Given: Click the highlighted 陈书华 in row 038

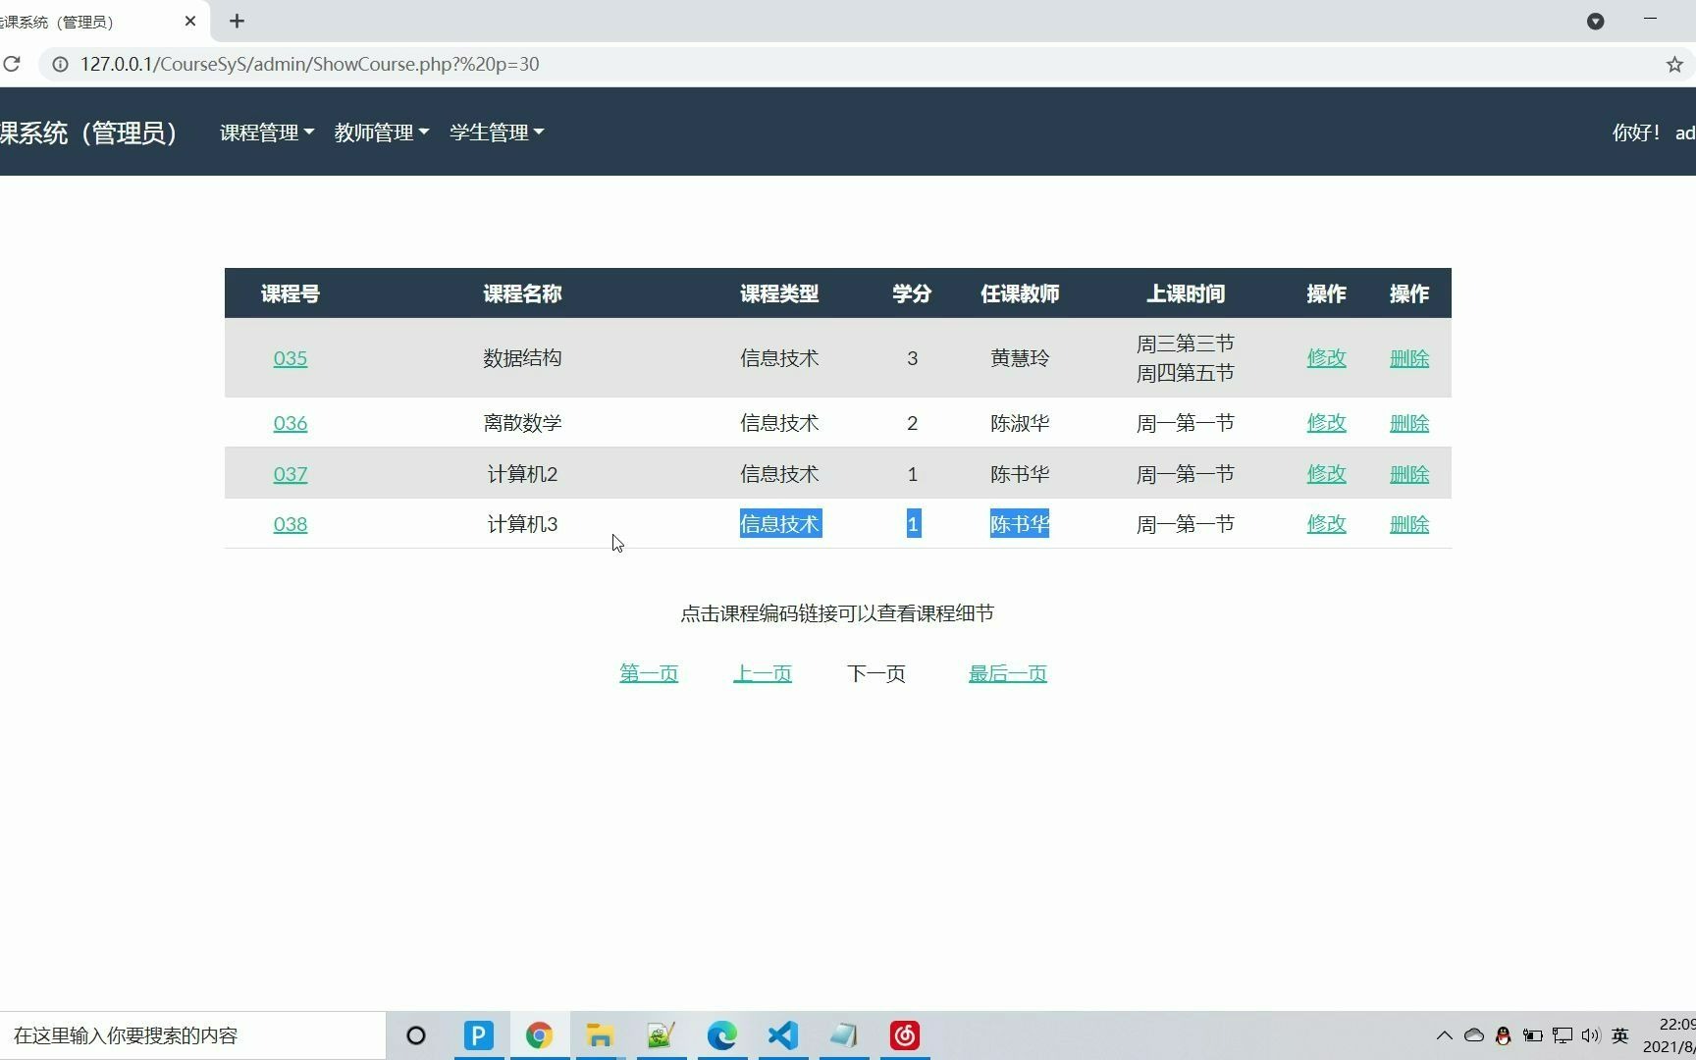Looking at the screenshot, I should 1020,524.
